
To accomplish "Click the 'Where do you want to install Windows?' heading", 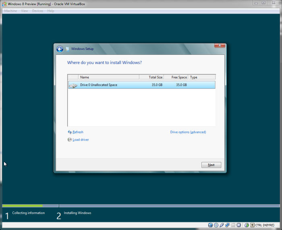I will click(104, 62).
